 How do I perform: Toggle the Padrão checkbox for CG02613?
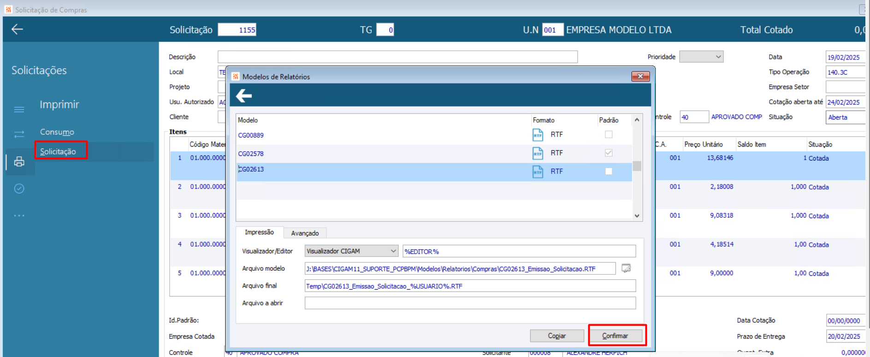click(609, 171)
